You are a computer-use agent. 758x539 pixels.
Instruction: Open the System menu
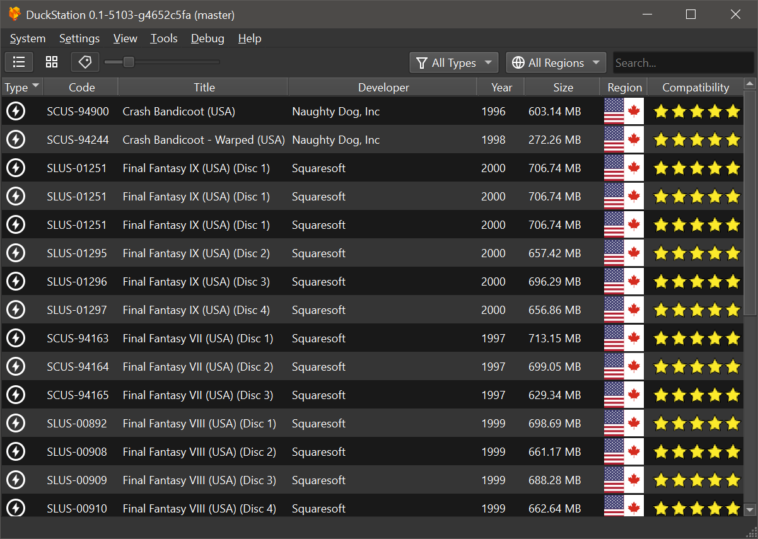[28, 38]
